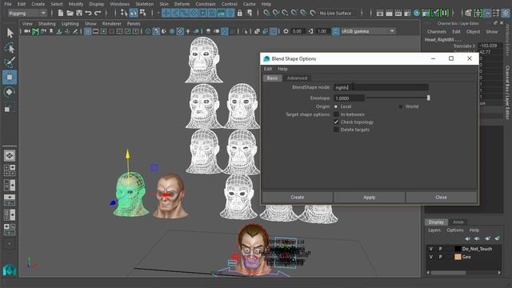Open the viewport Shading dropdown menu
The image size is (512, 288).
pyautogui.click(x=46, y=23)
